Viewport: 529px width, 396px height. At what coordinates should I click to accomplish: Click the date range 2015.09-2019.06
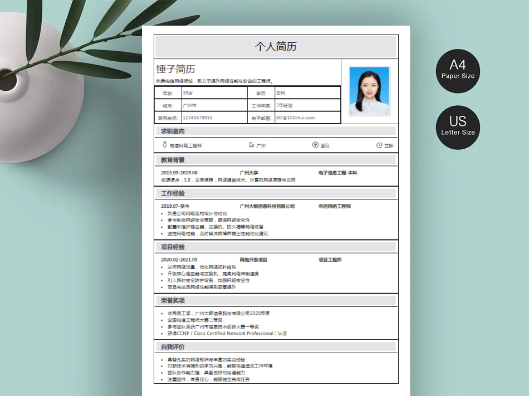tap(179, 173)
